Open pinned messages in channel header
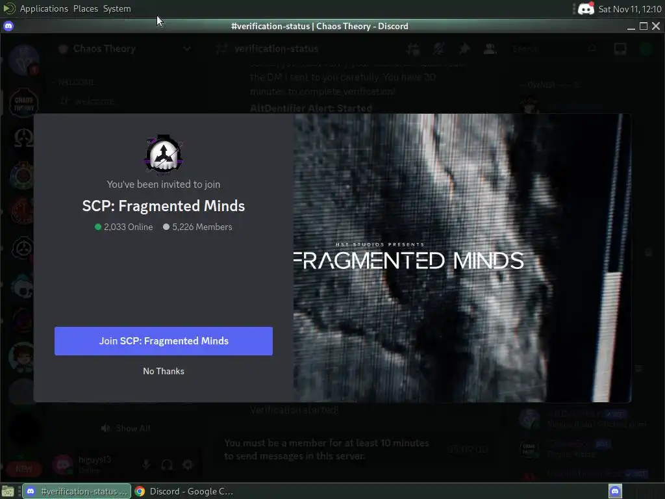Viewport: 665px width, 499px height. [x=464, y=49]
